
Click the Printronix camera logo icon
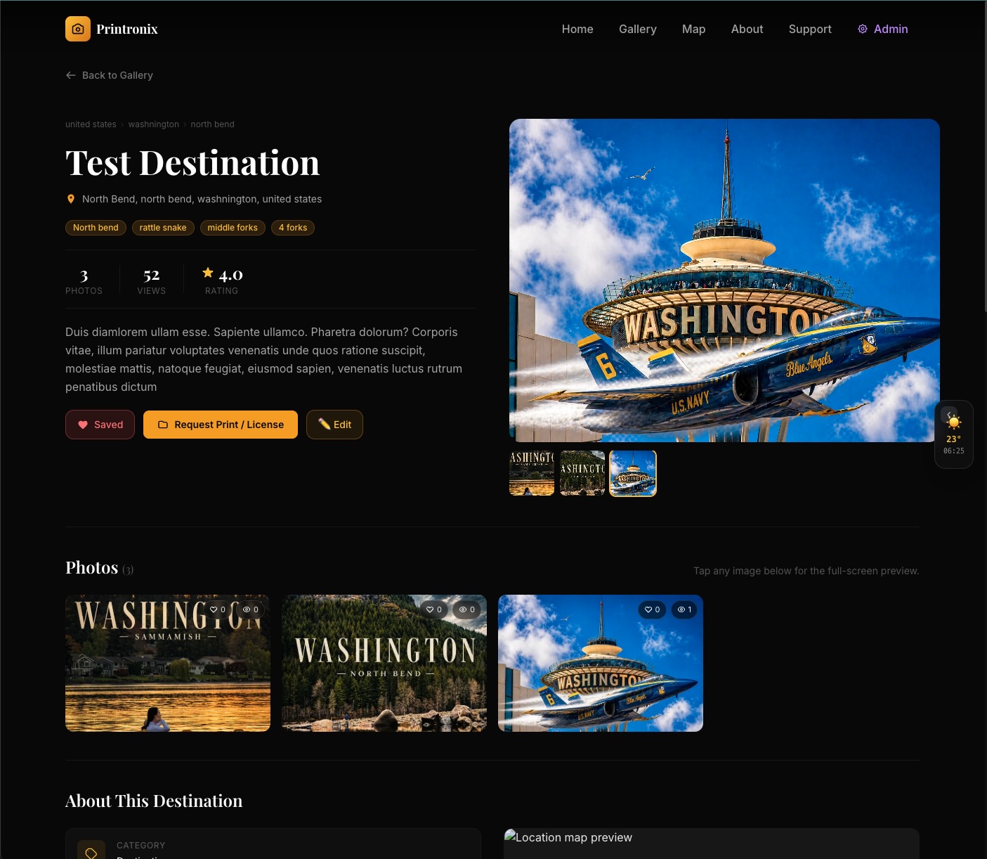(x=78, y=29)
